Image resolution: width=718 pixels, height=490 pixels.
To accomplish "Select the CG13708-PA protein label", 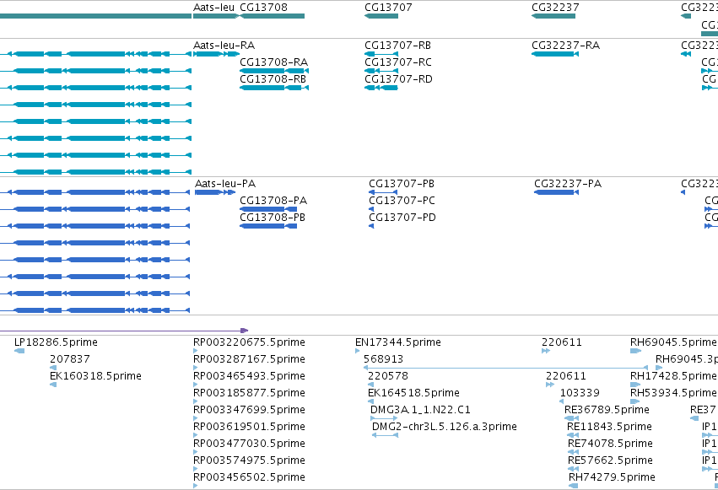I will point(273,201).
